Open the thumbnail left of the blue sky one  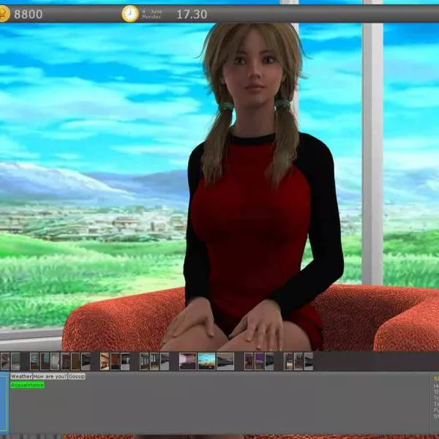[x=188, y=361]
